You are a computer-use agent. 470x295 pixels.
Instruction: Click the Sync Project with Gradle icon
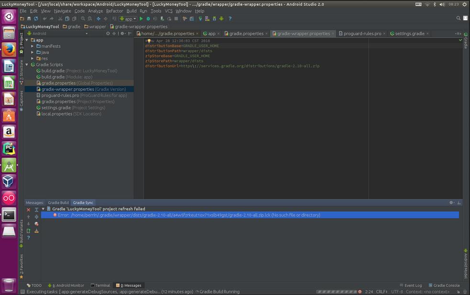click(x=200, y=19)
